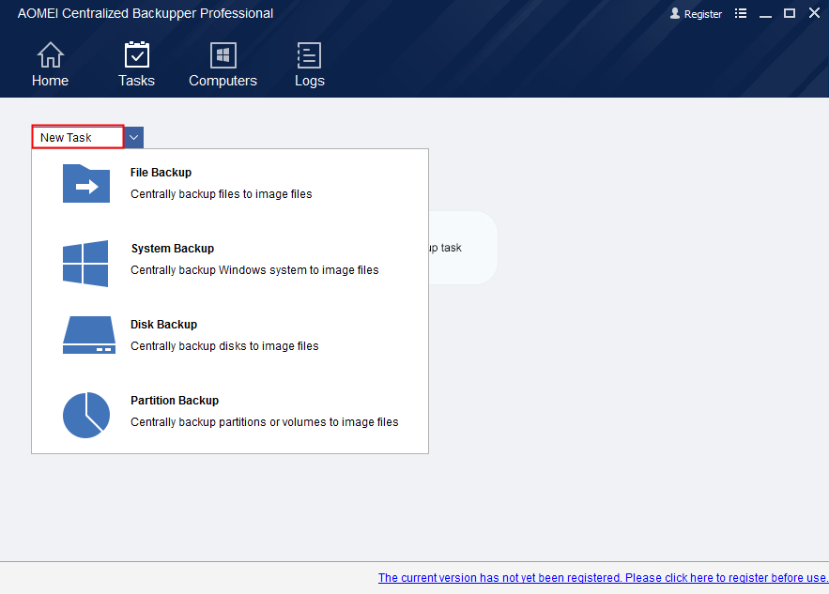Screen dimensions: 829x594
Task: Click the Disk Backup drive icon
Action: (x=89, y=335)
